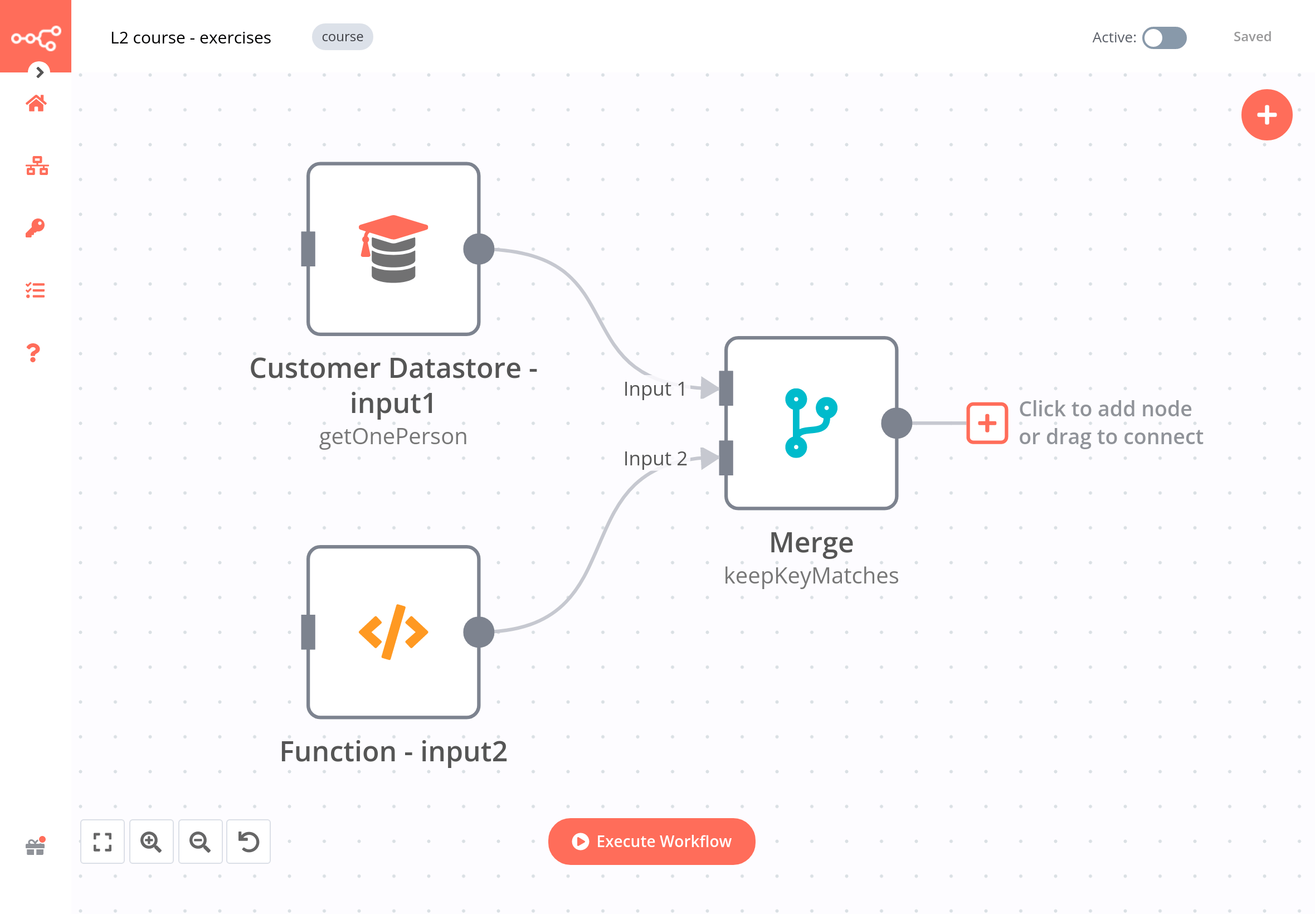This screenshot has width=1315, height=914.
Task: Open the Home icon in the sidebar
Action: 36,104
